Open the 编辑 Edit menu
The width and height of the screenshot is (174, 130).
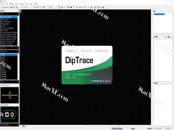(7, 4)
